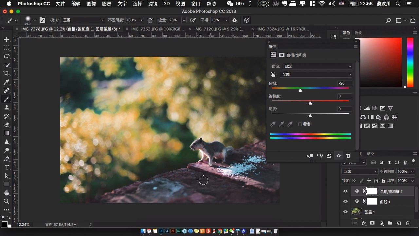Click the hue value field showing -26

pos(345,83)
